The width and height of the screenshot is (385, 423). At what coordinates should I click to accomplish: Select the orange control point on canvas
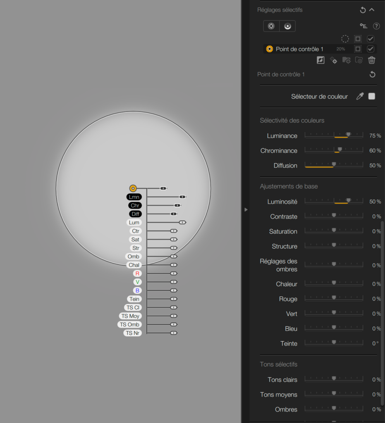(133, 188)
